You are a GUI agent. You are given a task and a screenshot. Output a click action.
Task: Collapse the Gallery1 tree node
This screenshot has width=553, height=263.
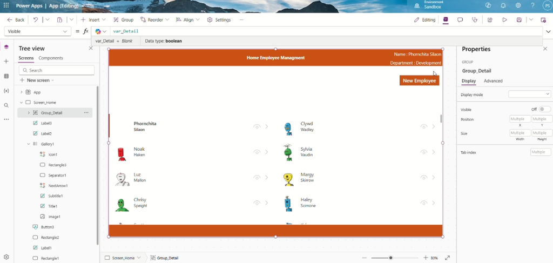(29, 144)
